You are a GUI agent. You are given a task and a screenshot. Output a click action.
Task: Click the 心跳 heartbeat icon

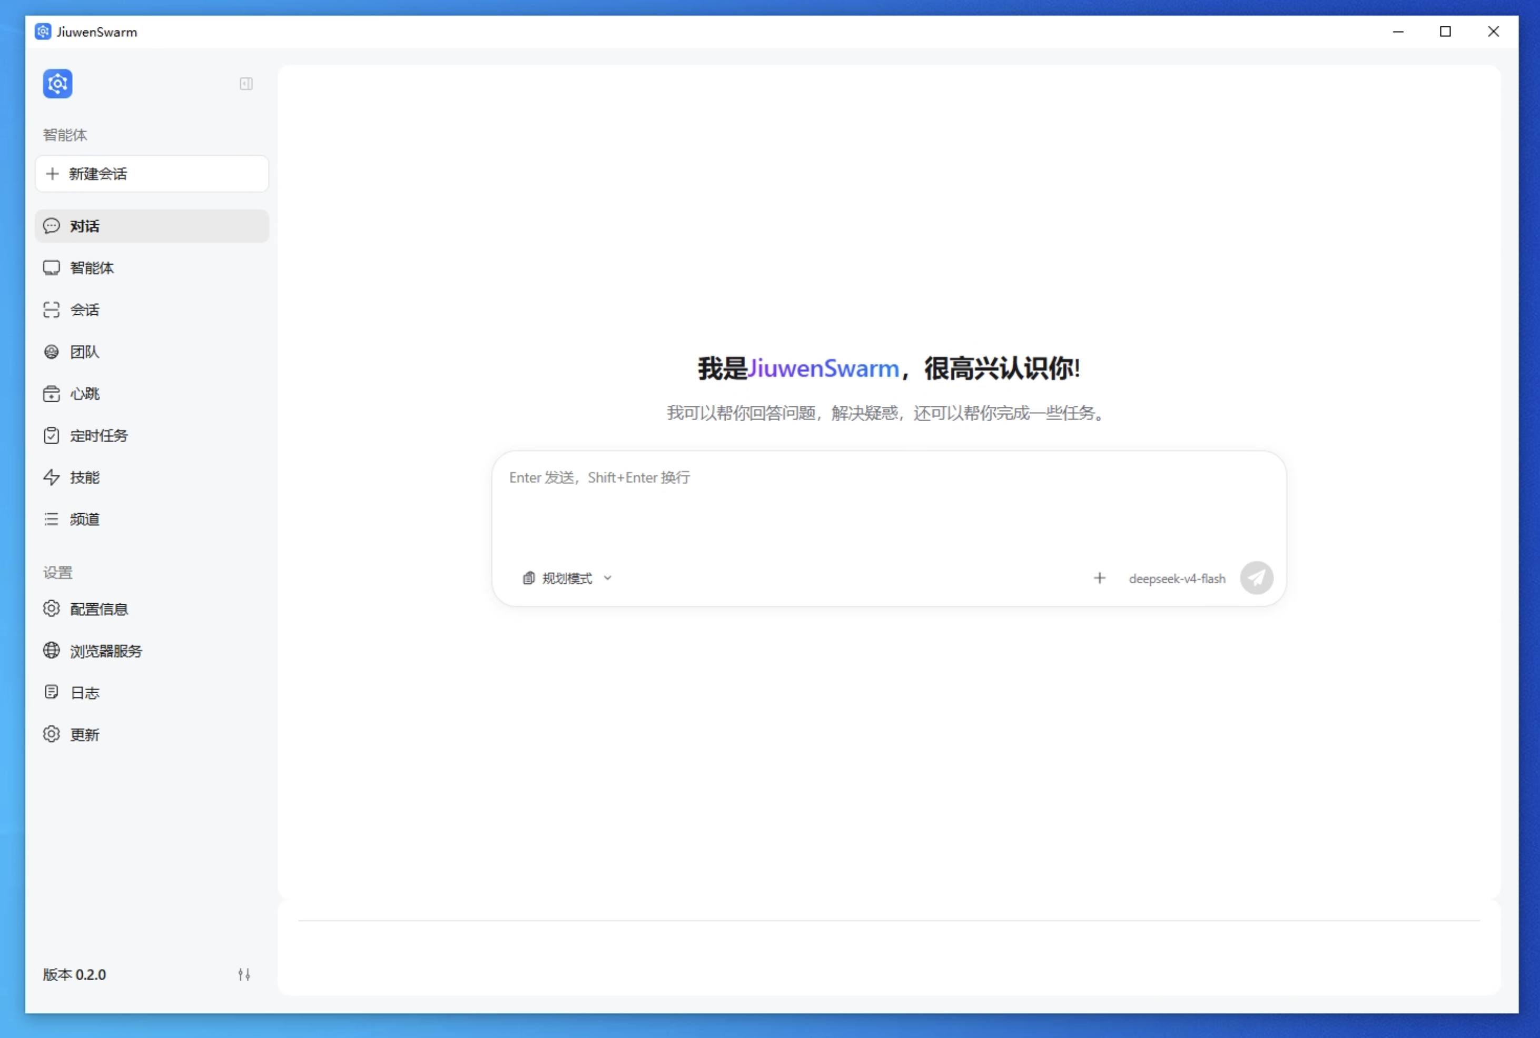point(51,394)
